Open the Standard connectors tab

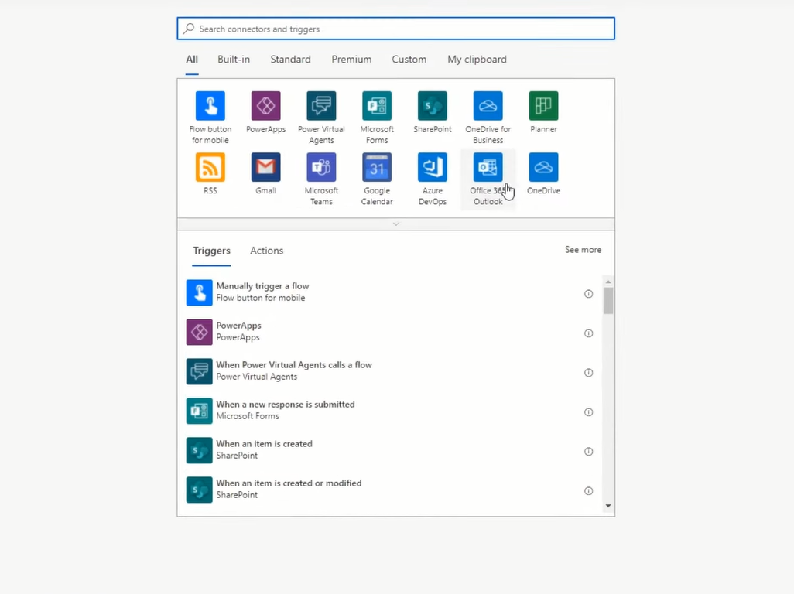tap(291, 60)
